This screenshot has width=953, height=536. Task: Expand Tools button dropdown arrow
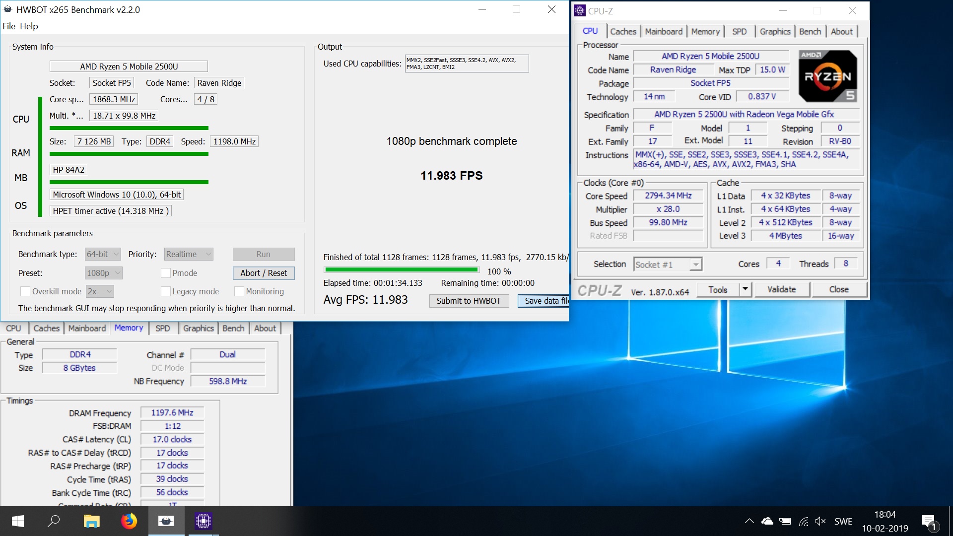click(746, 289)
